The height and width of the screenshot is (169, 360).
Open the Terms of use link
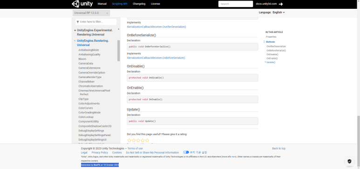coord(135,149)
